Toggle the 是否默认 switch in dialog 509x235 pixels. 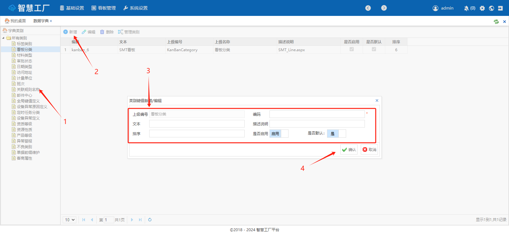click(336, 134)
